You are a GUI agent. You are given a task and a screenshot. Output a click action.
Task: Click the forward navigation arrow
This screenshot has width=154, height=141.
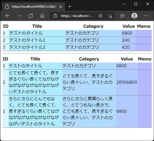pyautogui.click(x=19, y=16)
